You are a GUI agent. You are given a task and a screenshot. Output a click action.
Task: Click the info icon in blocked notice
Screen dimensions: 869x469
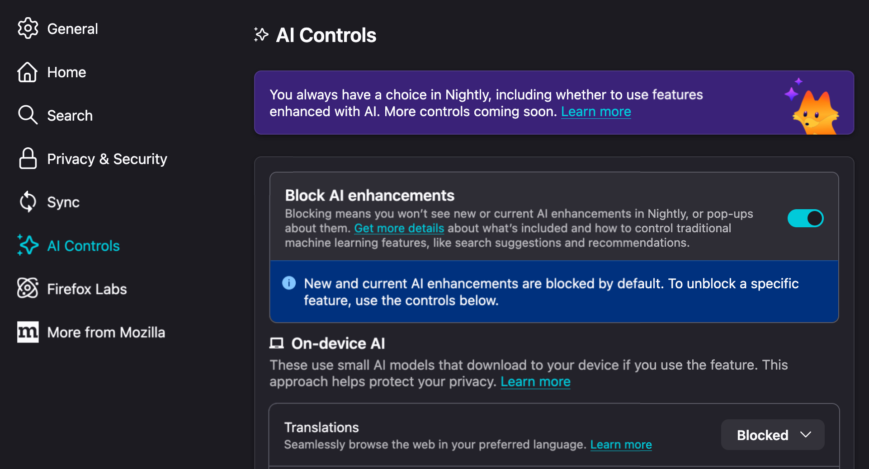289,283
